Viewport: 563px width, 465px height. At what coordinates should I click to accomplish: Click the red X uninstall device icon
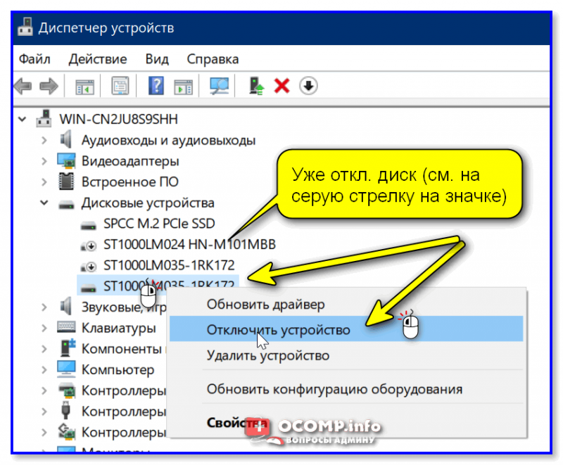click(x=282, y=86)
